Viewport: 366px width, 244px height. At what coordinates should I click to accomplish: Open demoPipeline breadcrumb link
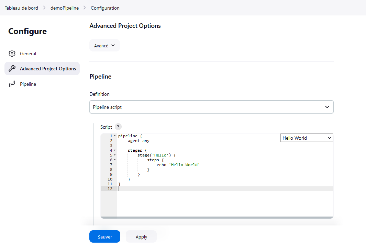[x=65, y=8]
